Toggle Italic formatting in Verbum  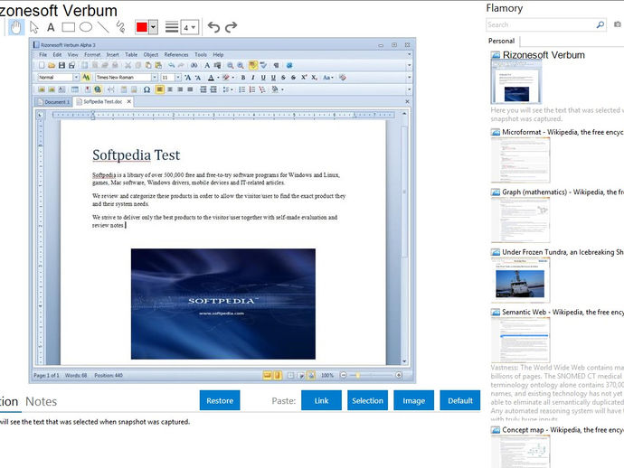pyautogui.click(x=253, y=78)
